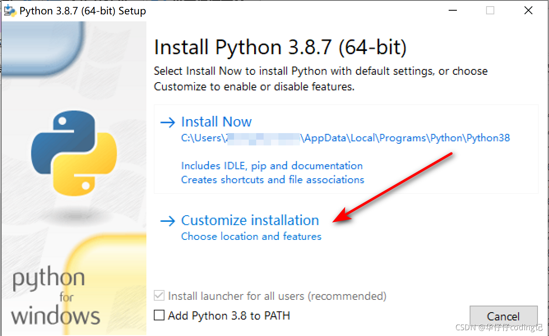Toggle Install launcher for all users checkbox
The image size is (549, 336).
pos(159,296)
